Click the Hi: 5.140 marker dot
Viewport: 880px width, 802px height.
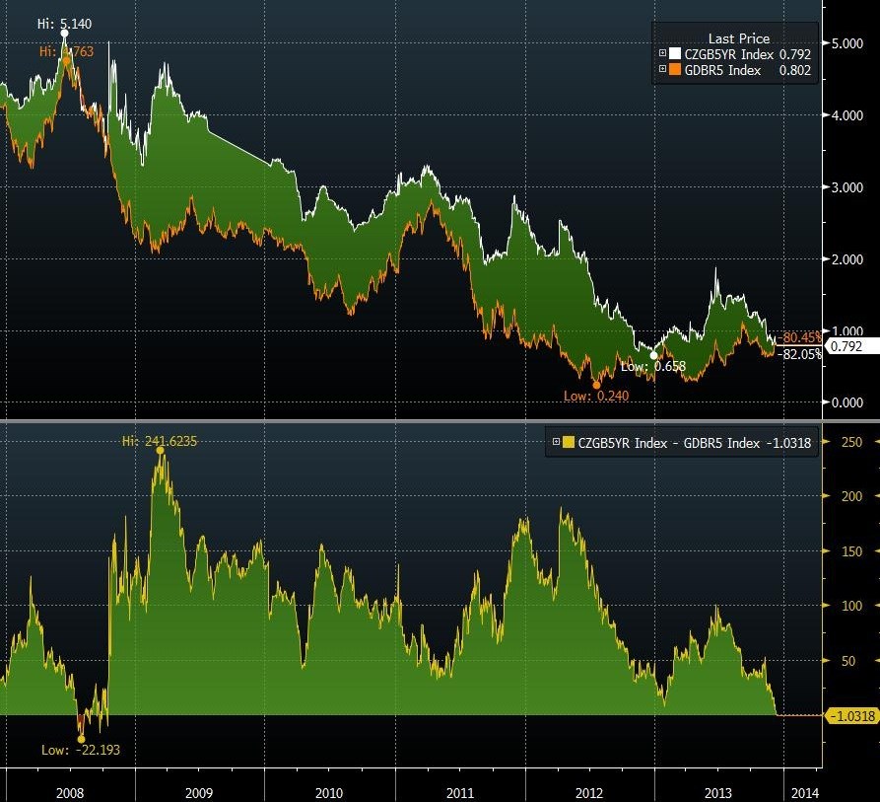pos(65,34)
